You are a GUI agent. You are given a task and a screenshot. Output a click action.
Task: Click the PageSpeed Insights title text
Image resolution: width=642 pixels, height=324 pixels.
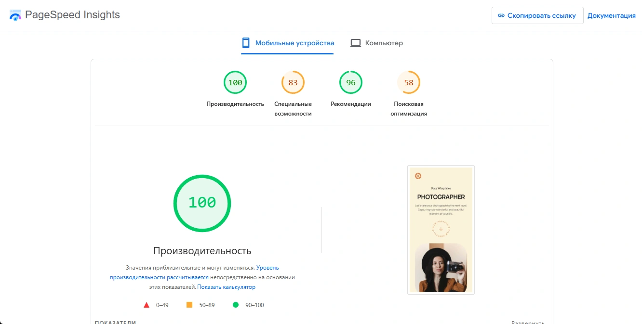tap(72, 15)
